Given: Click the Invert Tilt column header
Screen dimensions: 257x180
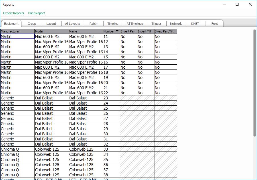Looking at the screenshot, I should [146, 31].
